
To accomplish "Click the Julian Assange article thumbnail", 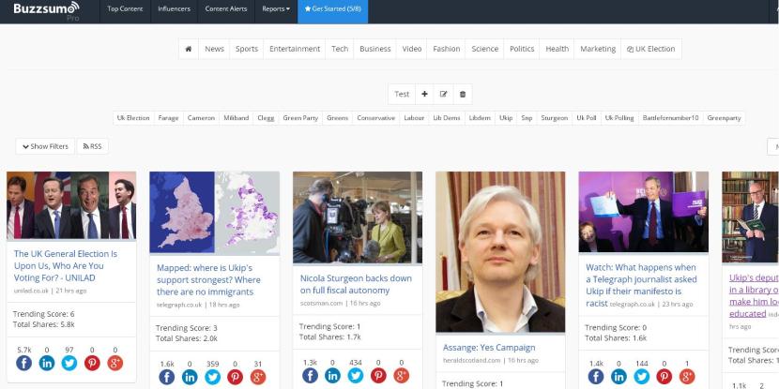I will tap(500, 251).
